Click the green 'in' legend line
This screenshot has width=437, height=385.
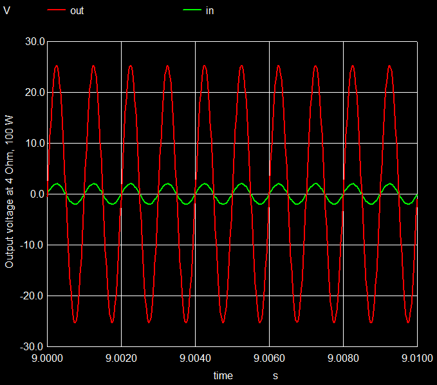[192, 10]
